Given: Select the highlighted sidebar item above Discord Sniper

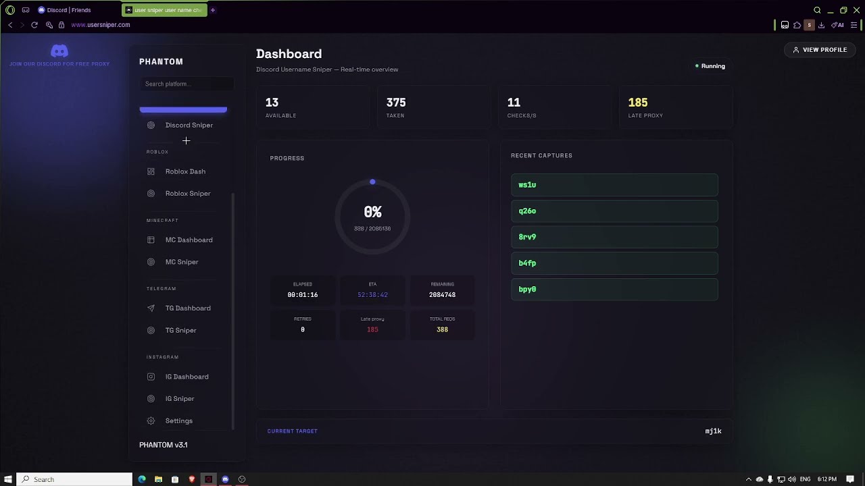Looking at the screenshot, I should click(x=183, y=109).
